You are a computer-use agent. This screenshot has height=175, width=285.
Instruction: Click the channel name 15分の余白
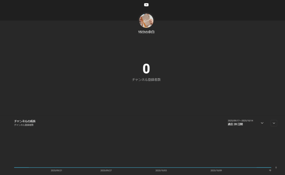click(x=146, y=32)
